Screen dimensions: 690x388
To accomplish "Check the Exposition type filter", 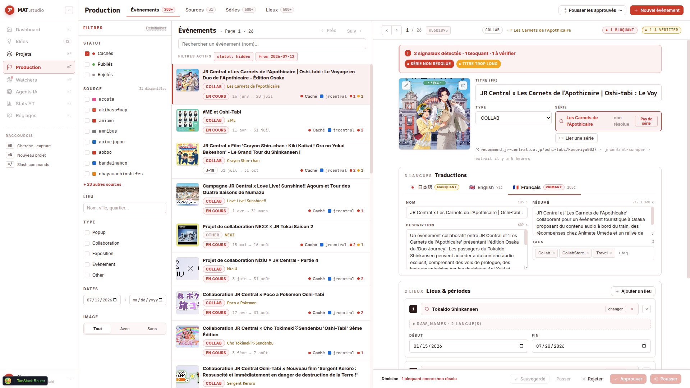I will click(87, 254).
